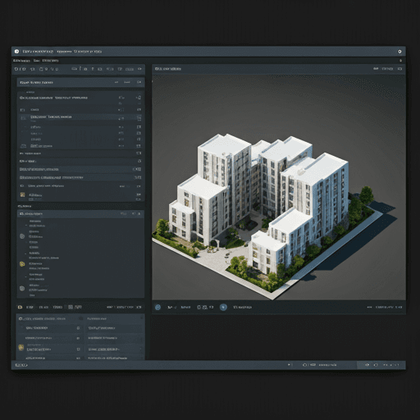Click the yellow icon in the bottom properties table
This screenshot has width=420, height=420.
click(21, 347)
